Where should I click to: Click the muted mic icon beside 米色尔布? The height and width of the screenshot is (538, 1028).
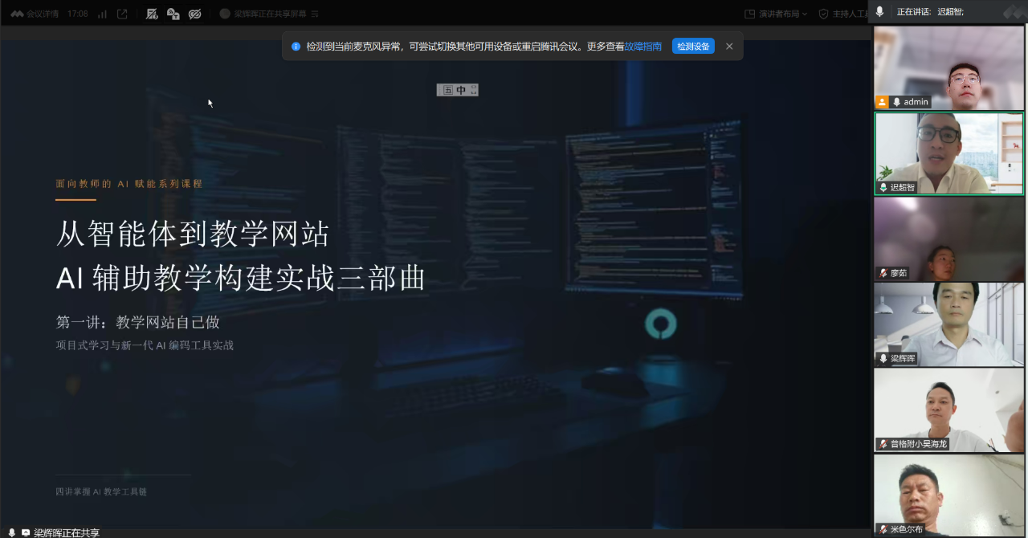[883, 530]
